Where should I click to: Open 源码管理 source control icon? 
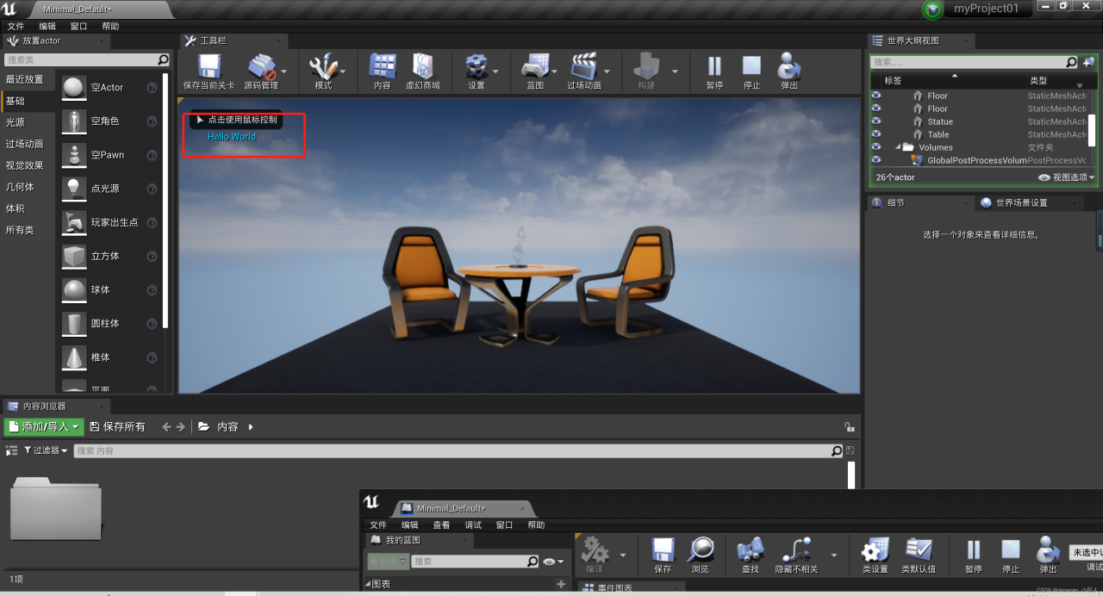point(261,66)
